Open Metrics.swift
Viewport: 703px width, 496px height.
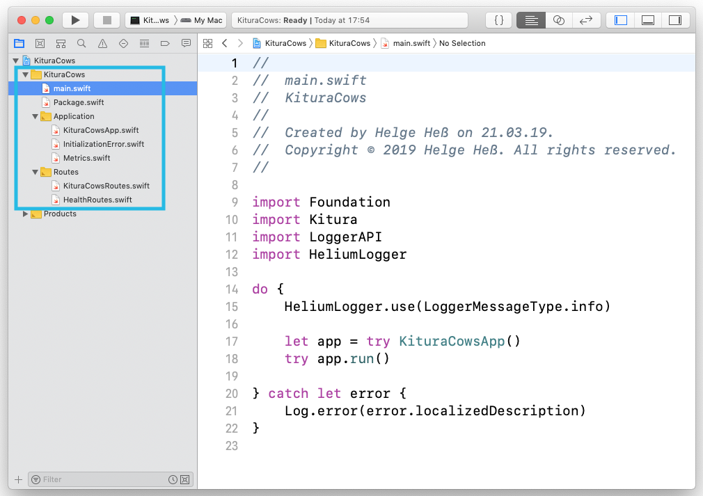click(103, 158)
